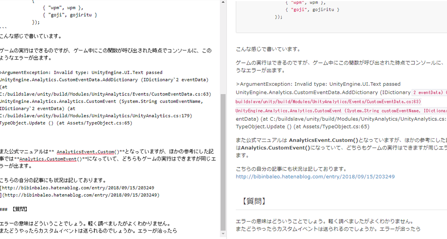This screenshot has height=239, width=447.
Task: Click 'こちらの自分の記事にも状況は記しております' in preview
Action: tap(291, 169)
